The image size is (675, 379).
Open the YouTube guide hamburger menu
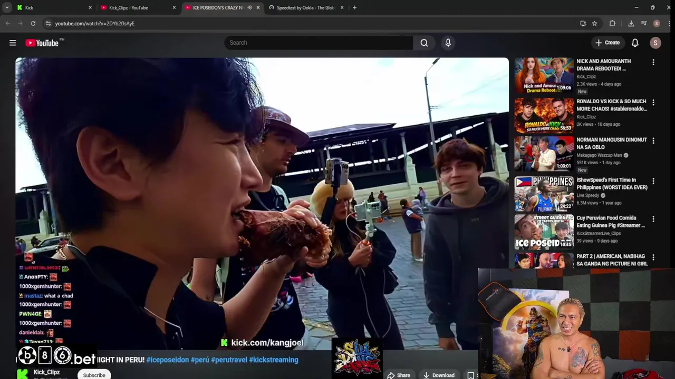click(x=13, y=43)
